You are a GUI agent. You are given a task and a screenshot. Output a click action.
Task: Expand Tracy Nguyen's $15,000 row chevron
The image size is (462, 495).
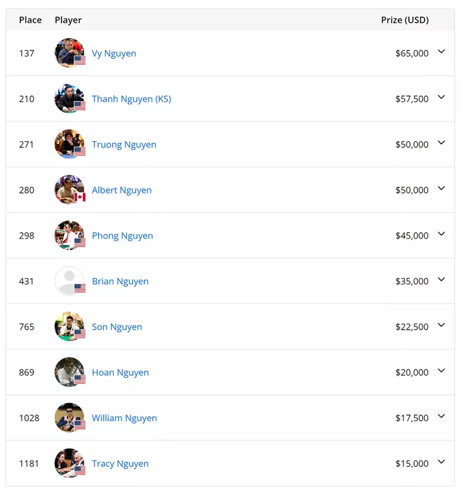[x=441, y=461]
